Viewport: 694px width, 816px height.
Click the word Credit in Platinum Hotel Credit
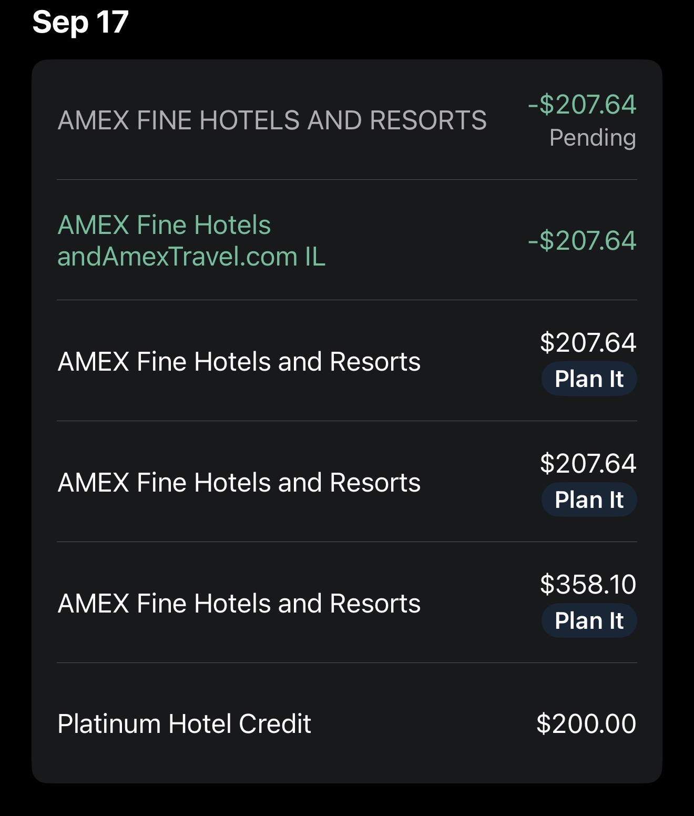pyautogui.click(x=274, y=724)
